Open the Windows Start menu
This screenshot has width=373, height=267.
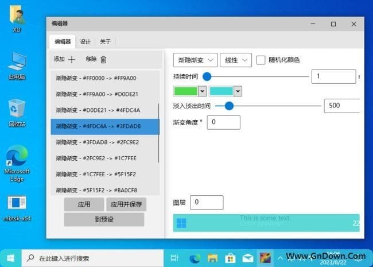tap(11, 258)
